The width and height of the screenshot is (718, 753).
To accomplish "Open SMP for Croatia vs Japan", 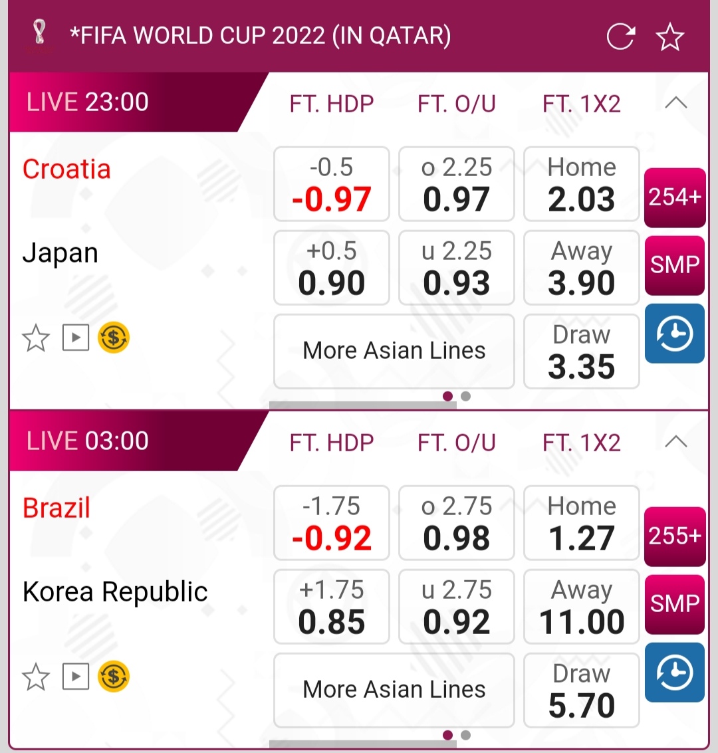I will pyautogui.click(x=674, y=265).
